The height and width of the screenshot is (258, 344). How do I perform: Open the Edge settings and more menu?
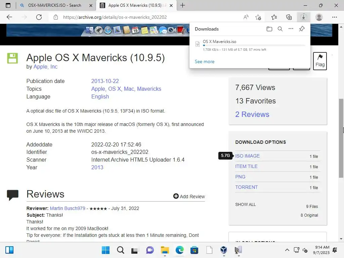[x=334, y=17]
